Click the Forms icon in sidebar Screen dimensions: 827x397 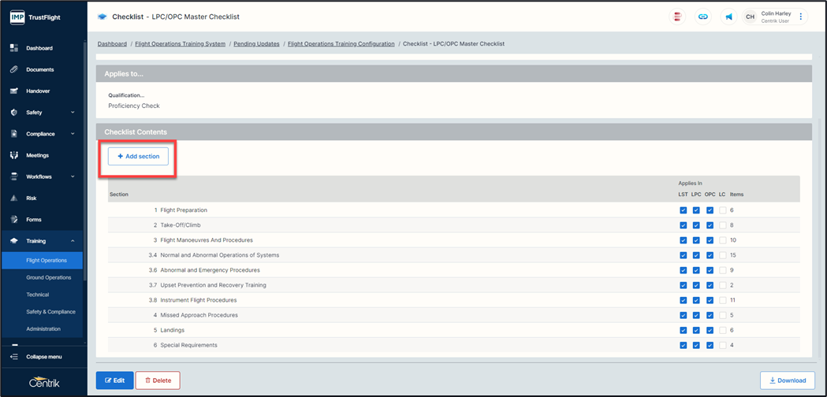(14, 220)
